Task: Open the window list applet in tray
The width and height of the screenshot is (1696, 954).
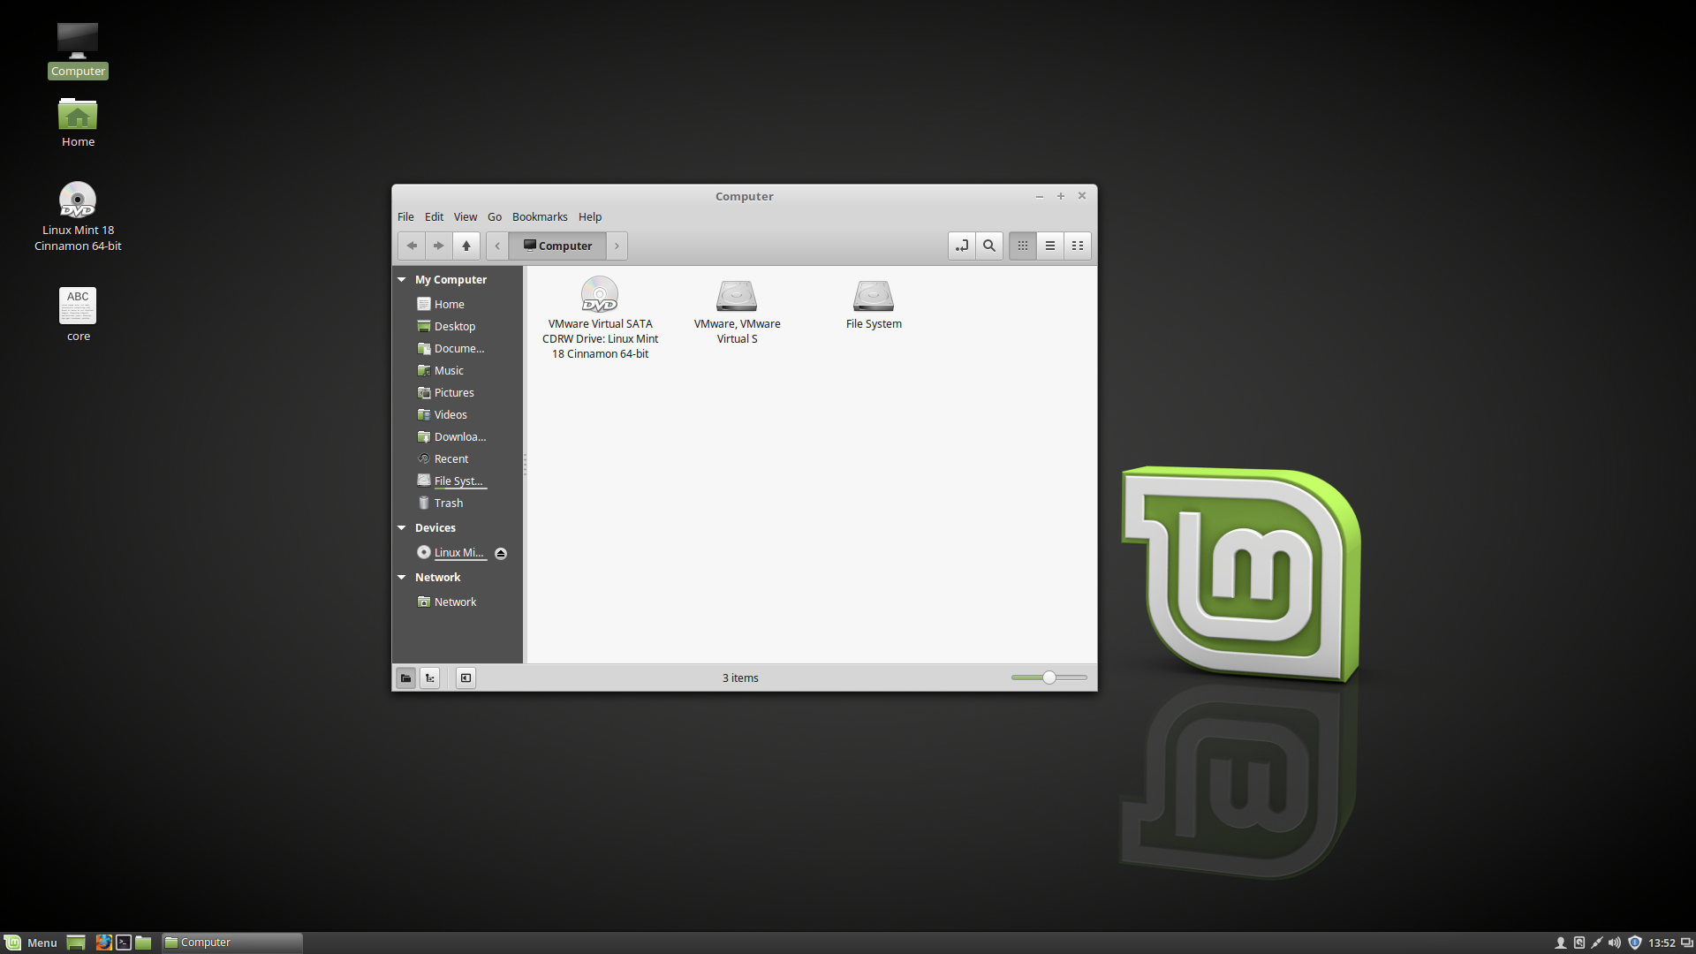Action: 1686,943
